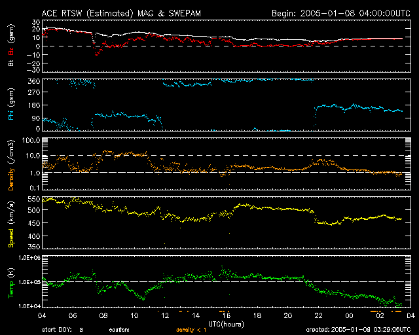Click the '1.0E+05' tick on the Temp axis

click(29, 282)
